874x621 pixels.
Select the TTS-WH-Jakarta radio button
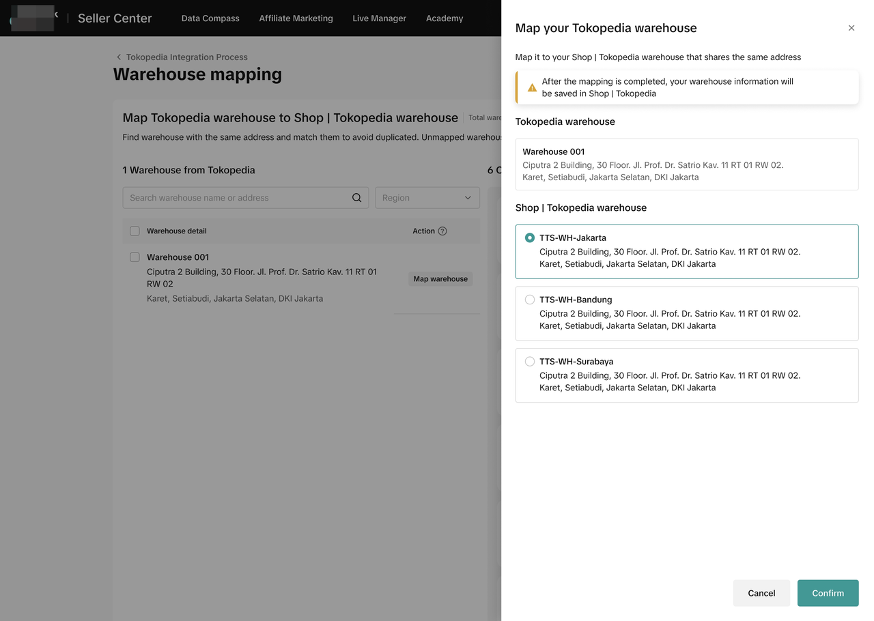[530, 238]
